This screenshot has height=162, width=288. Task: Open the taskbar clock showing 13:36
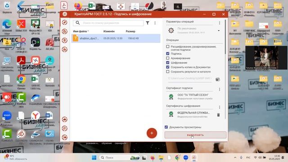tap(274, 157)
